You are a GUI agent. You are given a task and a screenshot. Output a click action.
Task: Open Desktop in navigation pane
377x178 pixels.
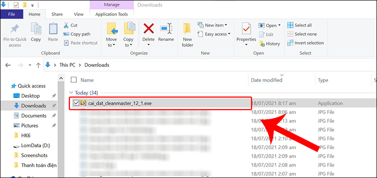click(30, 96)
